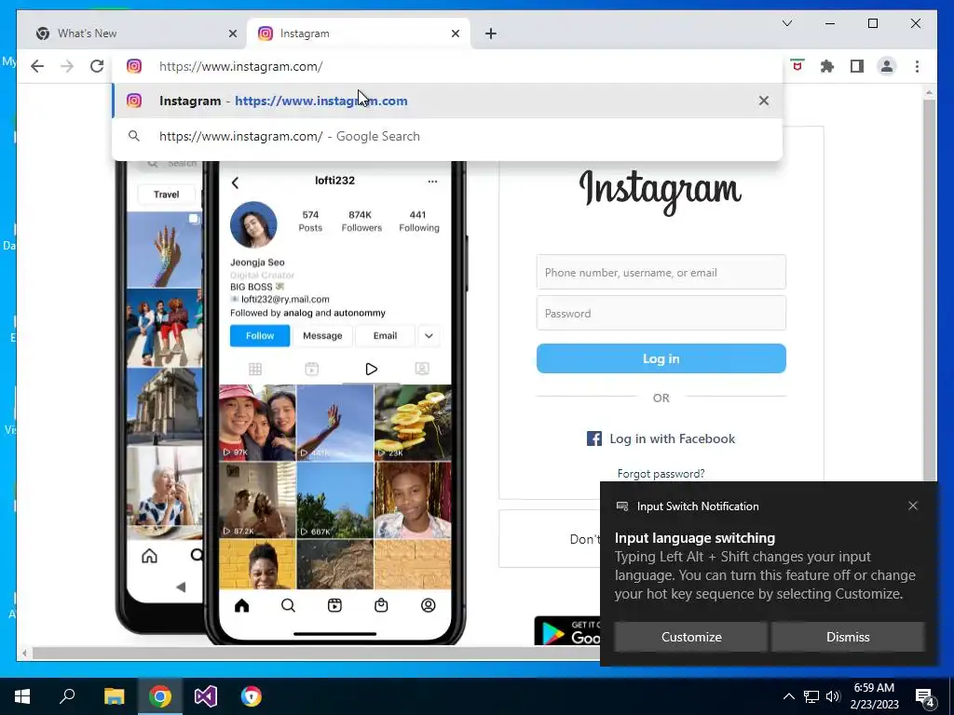Toggle the Chrome side panel icon
This screenshot has width=954, height=715.
(857, 66)
